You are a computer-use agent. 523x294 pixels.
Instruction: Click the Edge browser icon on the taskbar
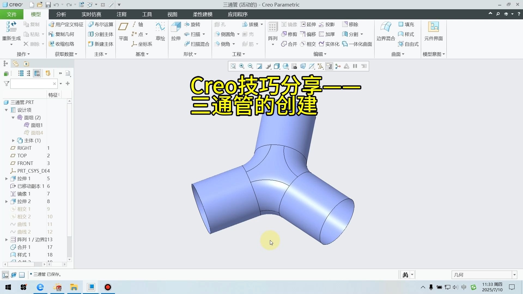[40, 287]
